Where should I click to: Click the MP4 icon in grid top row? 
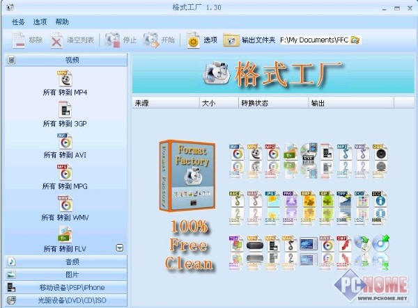pyautogui.click(x=254, y=152)
